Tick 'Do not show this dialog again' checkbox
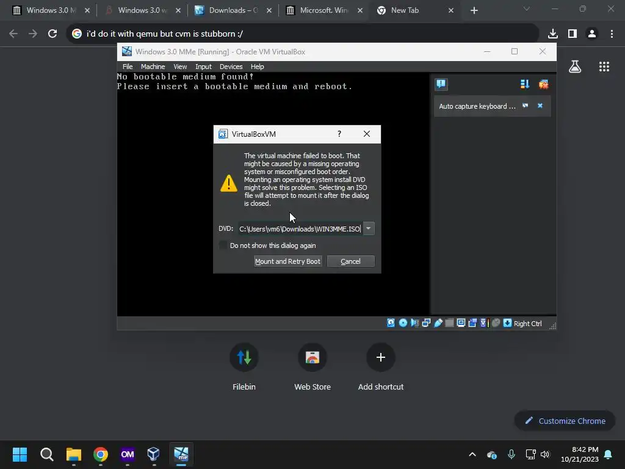The height and width of the screenshot is (469, 625). pyautogui.click(x=223, y=245)
